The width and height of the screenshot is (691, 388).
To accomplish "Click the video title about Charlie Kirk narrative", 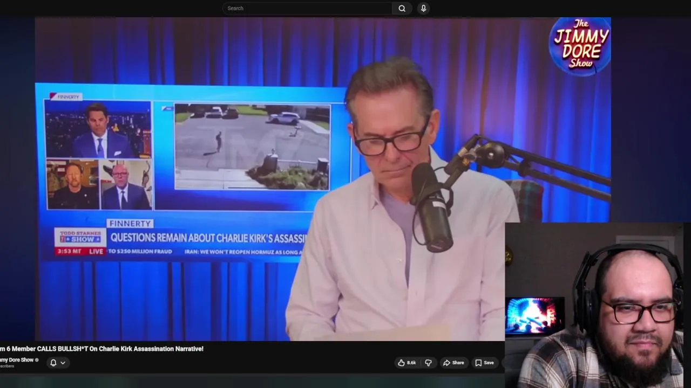I will click(101, 349).
